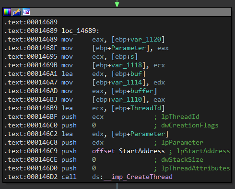Click address .text:000146A1
Viewport: 235px width, 189px height.
point(31,73)
